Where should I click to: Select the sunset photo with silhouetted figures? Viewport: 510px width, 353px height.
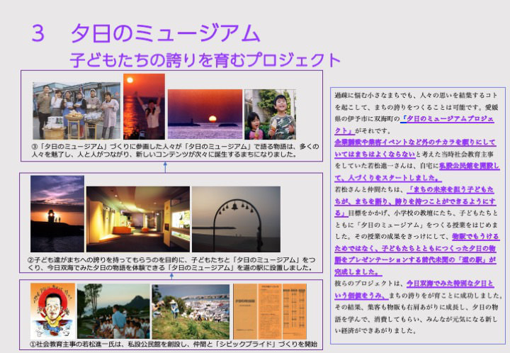pyautogui.click(x=143, y=106)
